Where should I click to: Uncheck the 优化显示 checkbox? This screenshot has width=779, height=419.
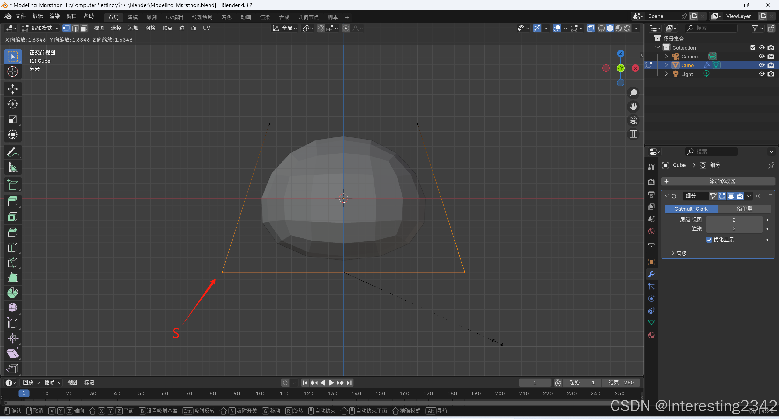click(709, 240)
